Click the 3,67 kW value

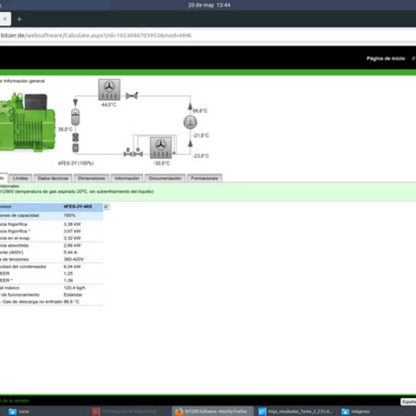[72, 231]
